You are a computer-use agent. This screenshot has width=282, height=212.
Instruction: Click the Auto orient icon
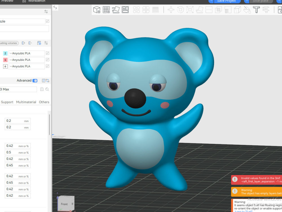[x=116, y=10]
